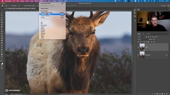
Task: Hide Background layer using eye icon
Action: click(138, 55)
